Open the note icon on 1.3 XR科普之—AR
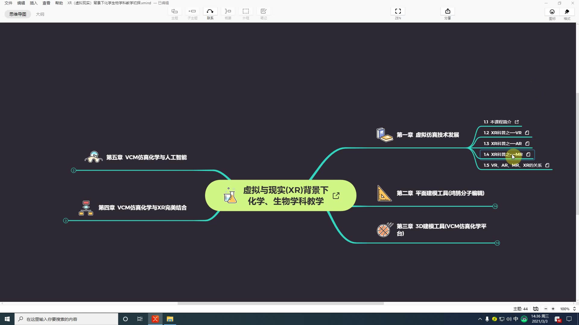 [527, 144]
